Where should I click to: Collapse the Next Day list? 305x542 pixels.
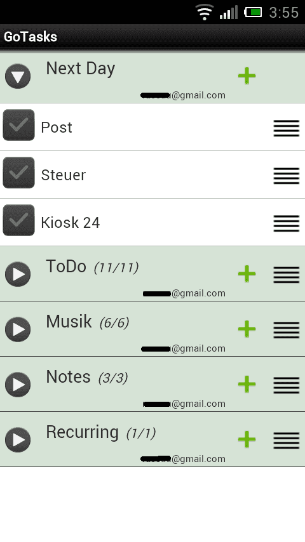point(18,76)
